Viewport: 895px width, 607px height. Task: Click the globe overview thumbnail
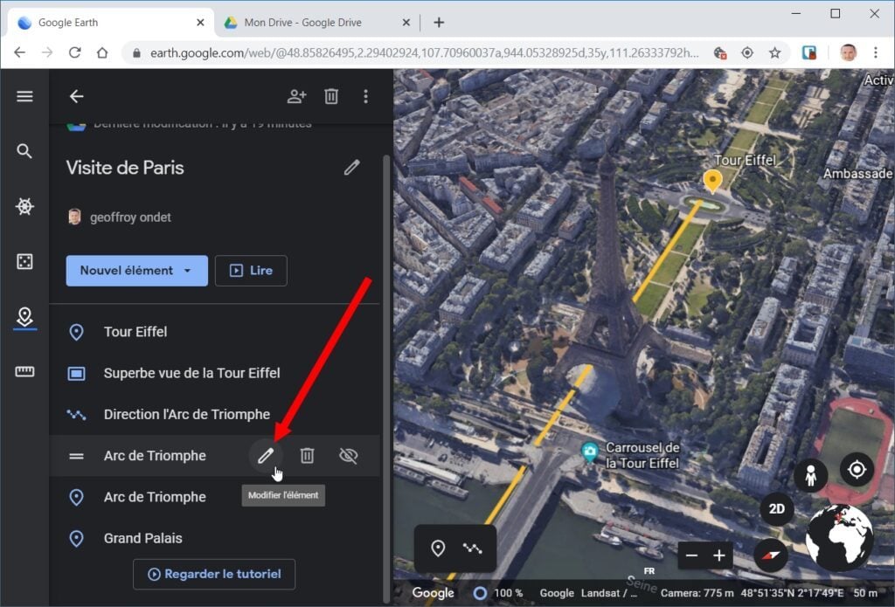[x=839, y=537]
